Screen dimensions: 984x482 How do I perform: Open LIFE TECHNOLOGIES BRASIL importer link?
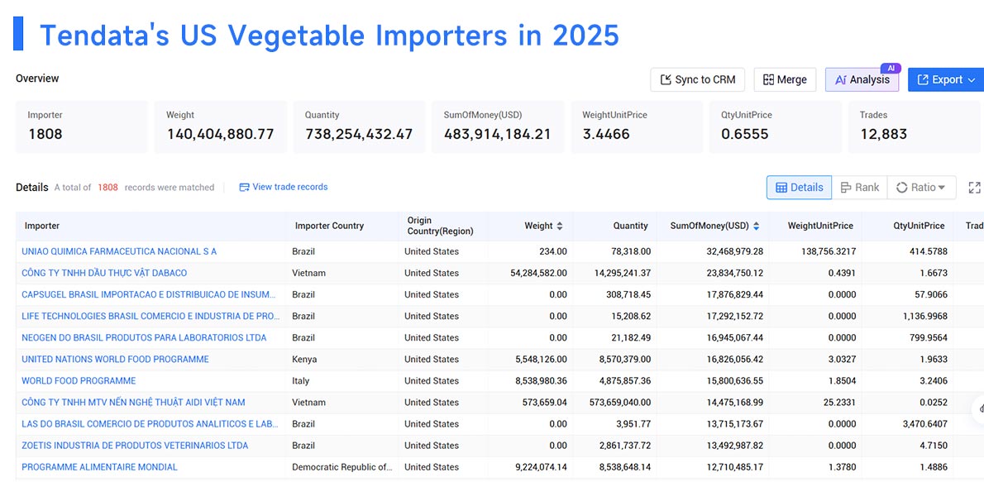pyautogui.click(x=150, y=316)
